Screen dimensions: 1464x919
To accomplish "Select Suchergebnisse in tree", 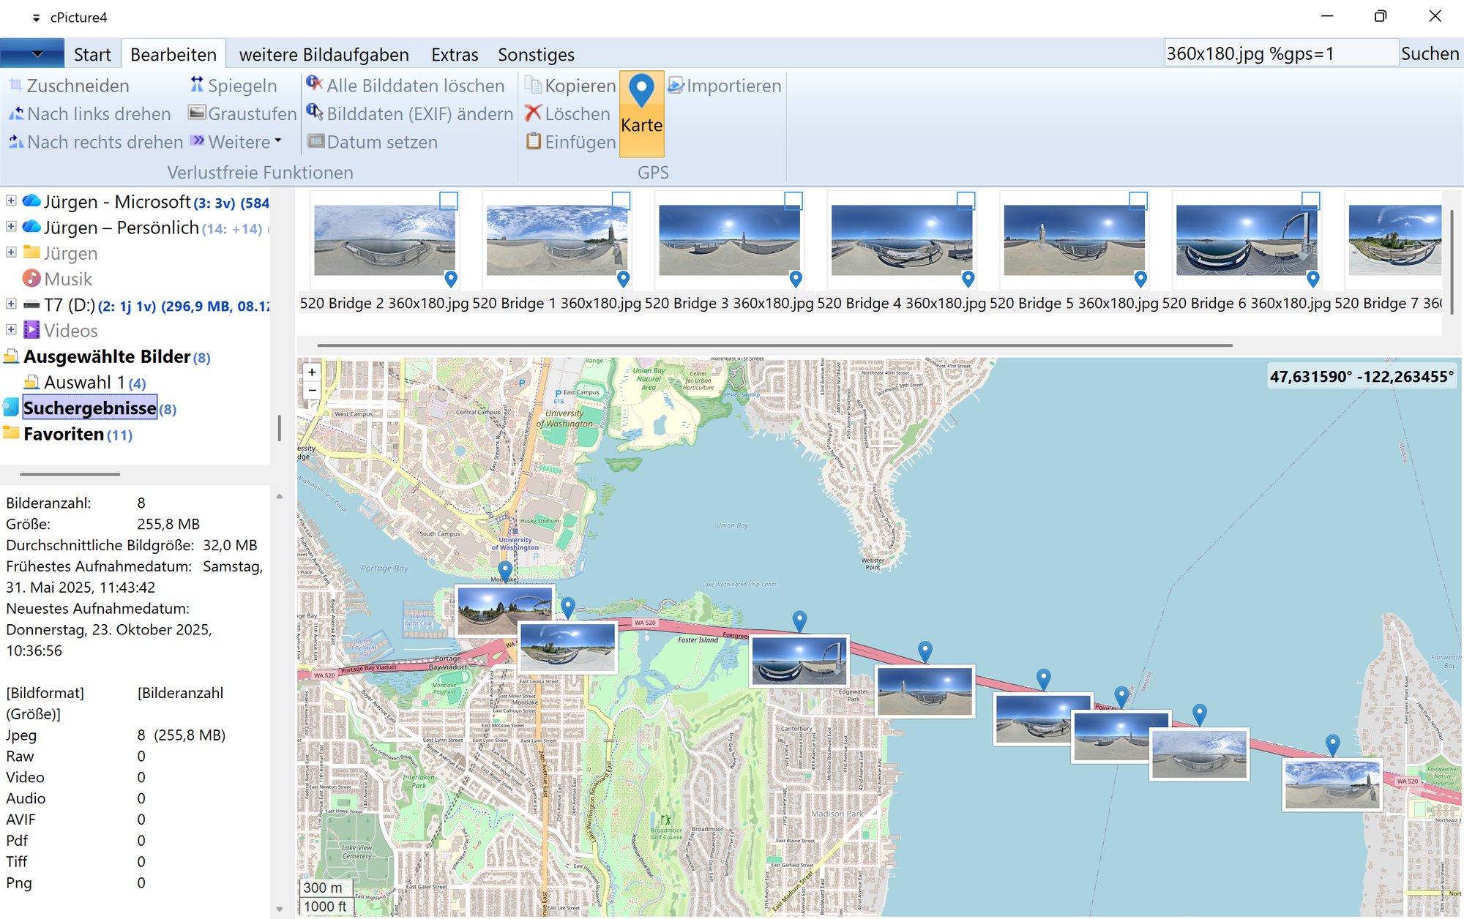I will coord(90,408).
